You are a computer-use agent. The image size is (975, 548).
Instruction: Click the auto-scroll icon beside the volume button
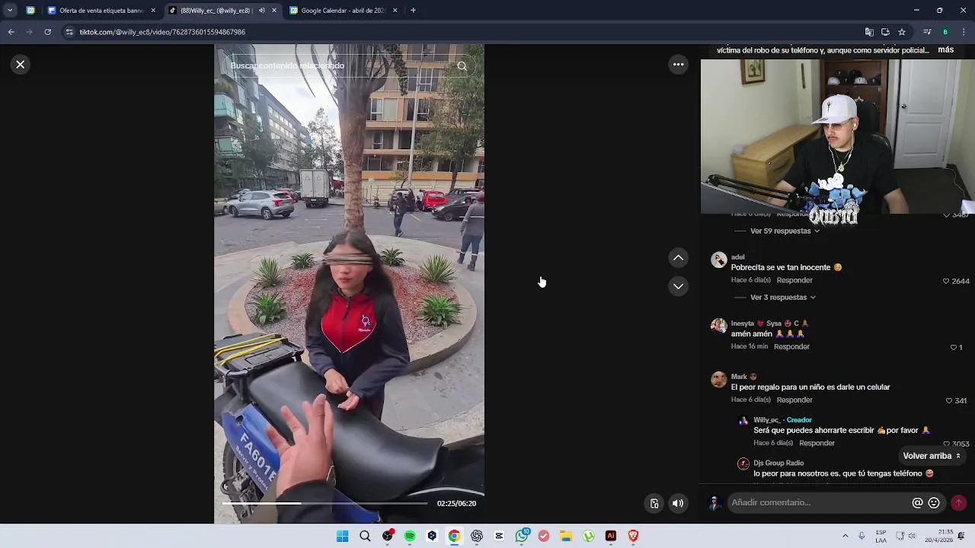click(x=654, y=503)
